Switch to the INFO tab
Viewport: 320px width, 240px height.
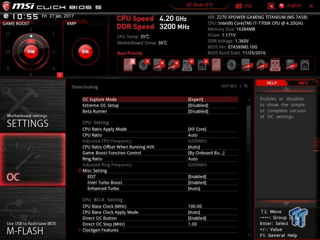[x=303, y=83]
